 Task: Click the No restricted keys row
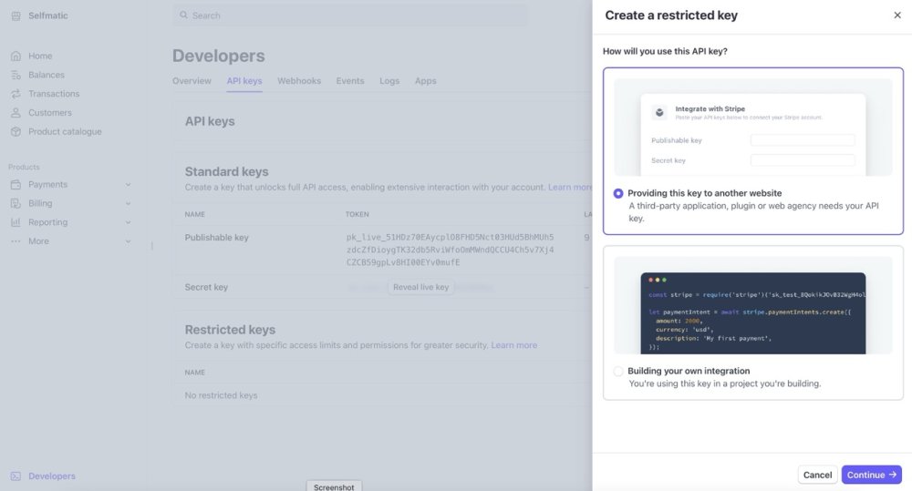(382, 395)
